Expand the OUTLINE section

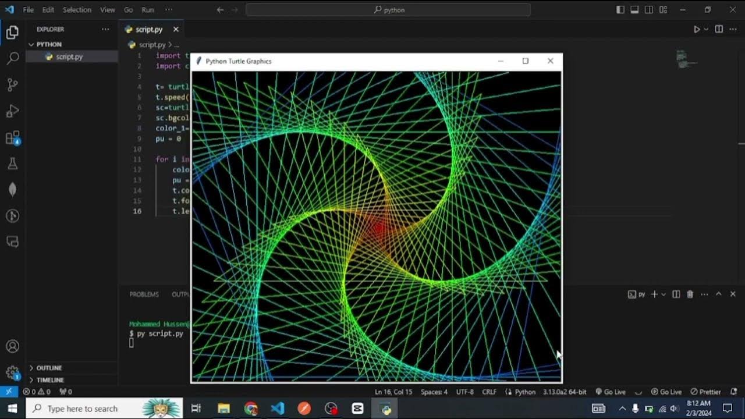[49, 368]
